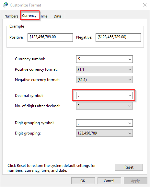Switch to the Numbers tab
Screen dimensions: 150x187
[11, 16]
